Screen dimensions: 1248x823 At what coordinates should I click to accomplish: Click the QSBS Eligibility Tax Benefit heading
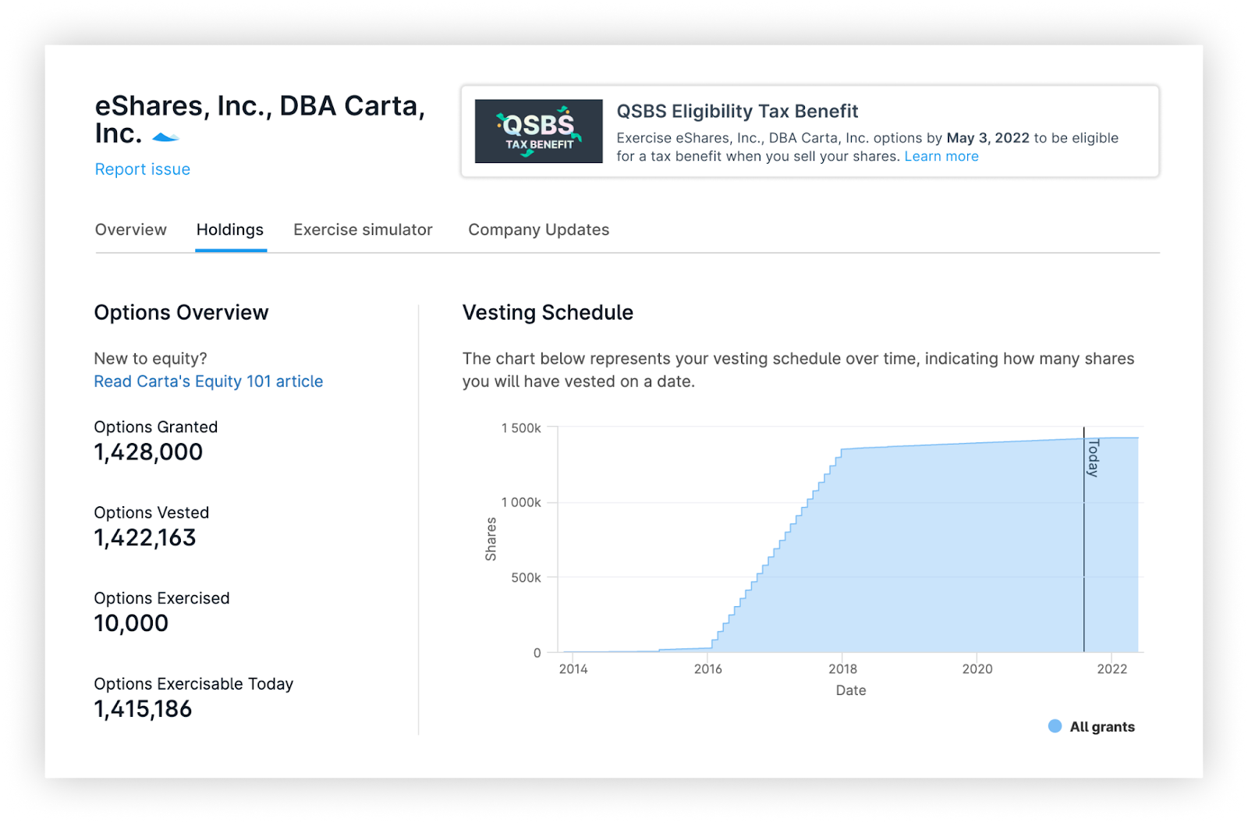pyautogui.click(x=737, y=112)
